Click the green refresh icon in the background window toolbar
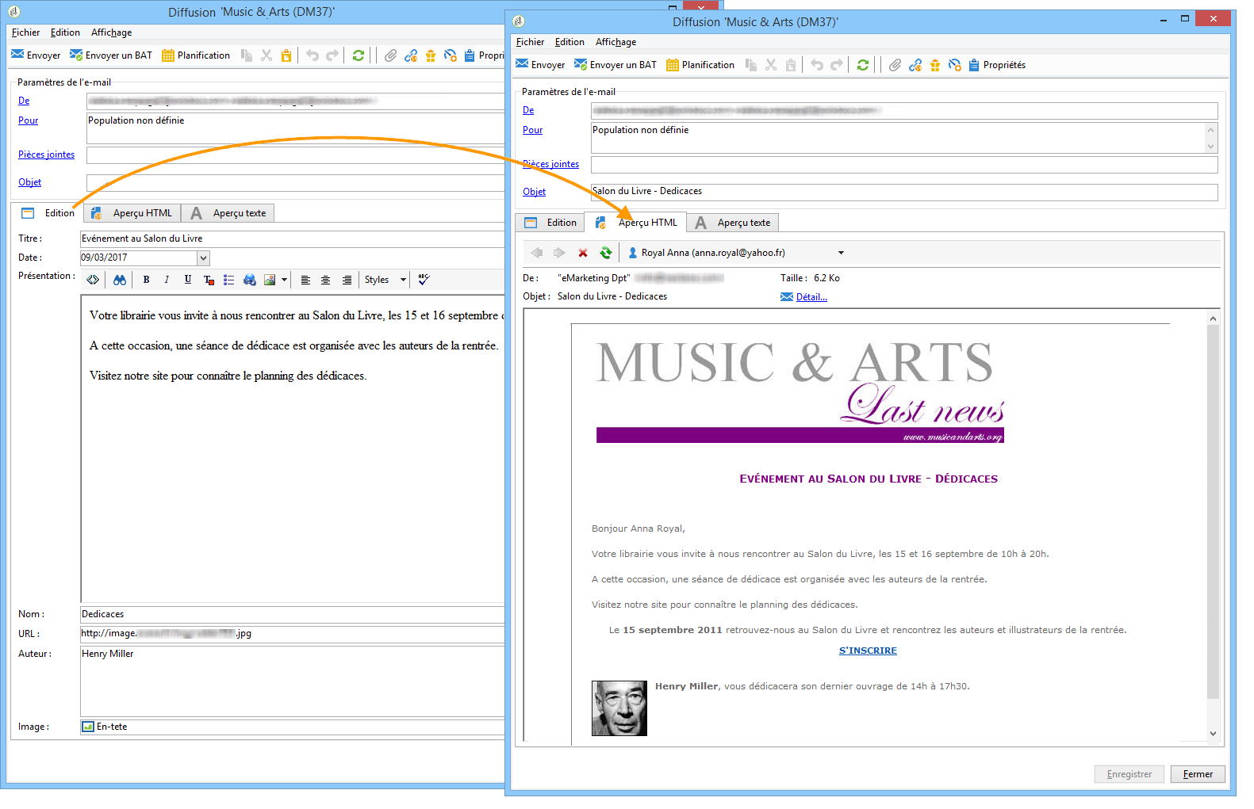This screenshot has width=1254, height=809. pos(359,55)
